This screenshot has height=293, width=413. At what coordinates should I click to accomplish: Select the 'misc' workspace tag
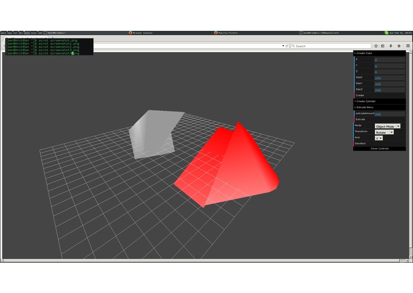click(x=27, y=33)
